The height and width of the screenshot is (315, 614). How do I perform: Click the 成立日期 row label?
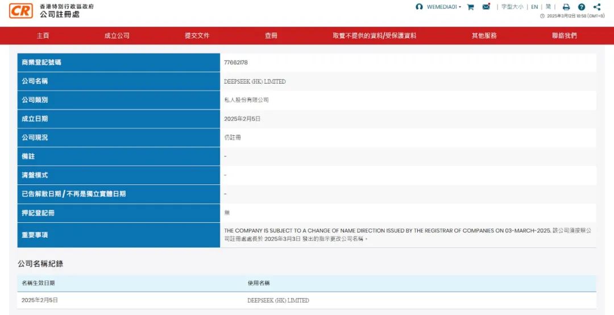pos(35,119)
